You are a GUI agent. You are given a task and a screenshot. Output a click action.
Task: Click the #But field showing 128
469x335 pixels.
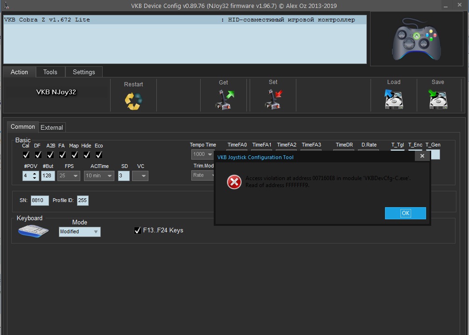tap(48, 176)
